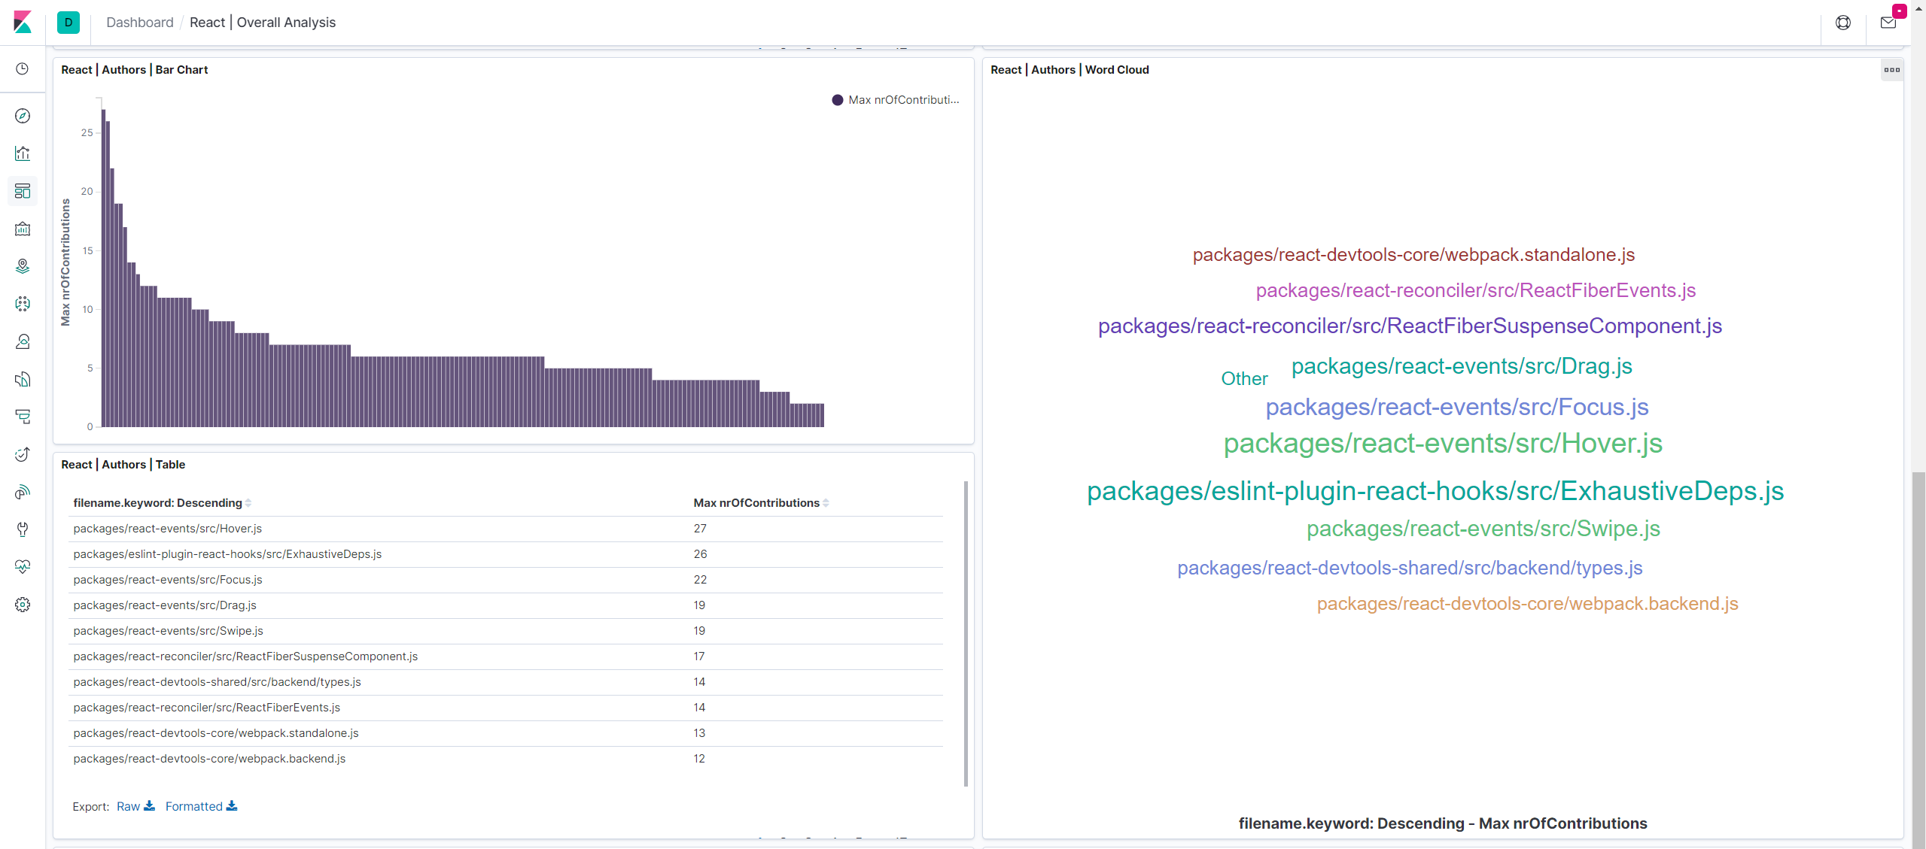This screenshot has width=1926, height=849.
Task: Export table as Raw
Action: coord(135,806)
